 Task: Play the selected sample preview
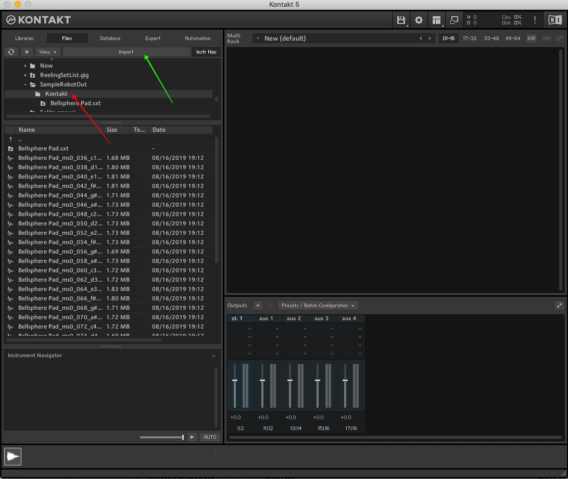point(192,437)
